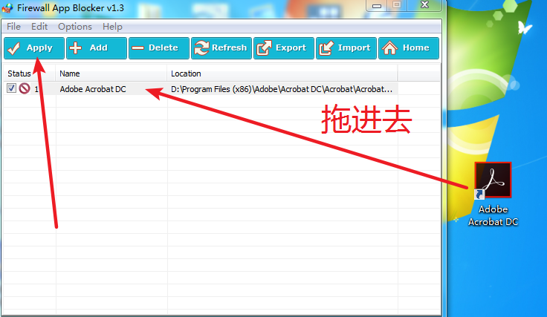Open the Help menu
This screenshot has height=317, width=547.
tap(112, 27)
